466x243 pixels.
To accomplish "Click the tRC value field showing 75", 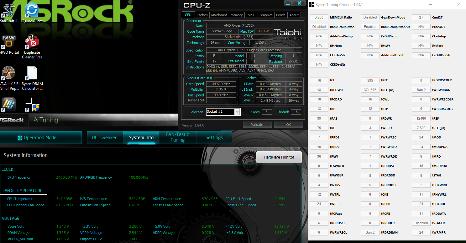I will tap(319, 128).
